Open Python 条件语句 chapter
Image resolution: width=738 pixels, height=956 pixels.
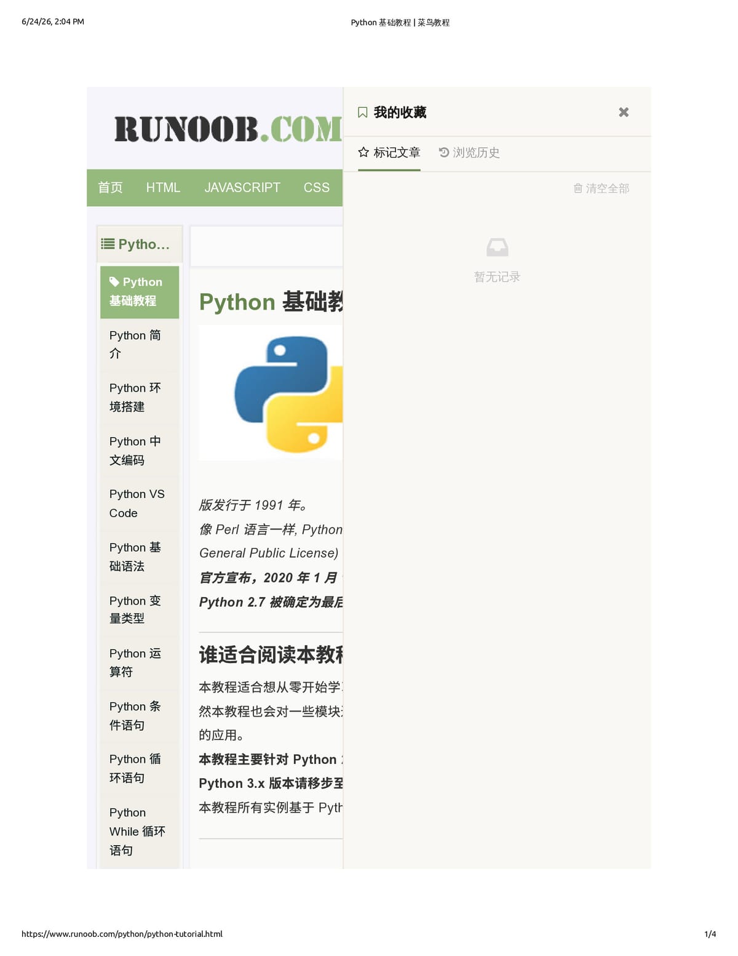(140, 715)
